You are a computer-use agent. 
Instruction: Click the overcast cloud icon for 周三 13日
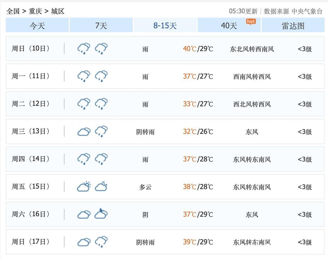(84, 132)
